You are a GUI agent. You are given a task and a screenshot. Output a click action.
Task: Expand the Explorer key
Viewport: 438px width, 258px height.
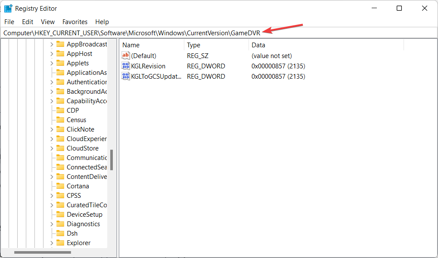[52, 243]
